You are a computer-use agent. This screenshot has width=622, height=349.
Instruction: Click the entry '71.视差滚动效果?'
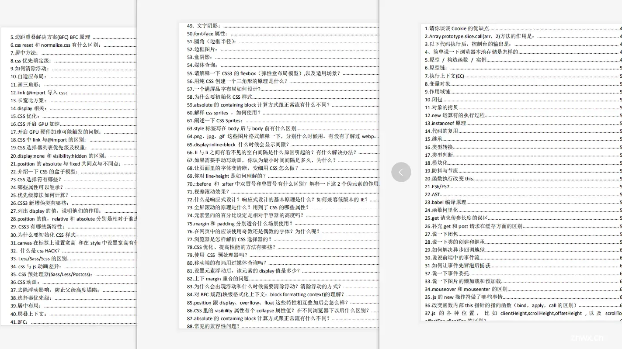coord(283,192)
